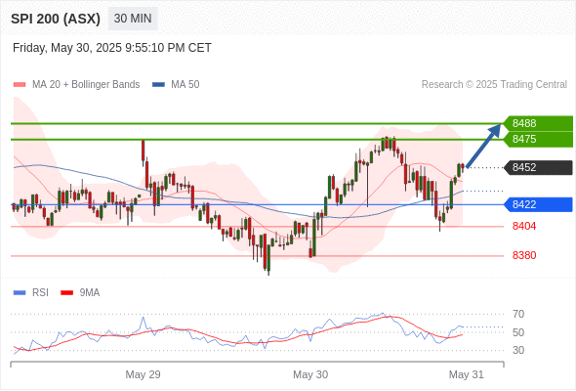Click the 8380 support price label
Screen dimensions: 576x391
[524, 255]
